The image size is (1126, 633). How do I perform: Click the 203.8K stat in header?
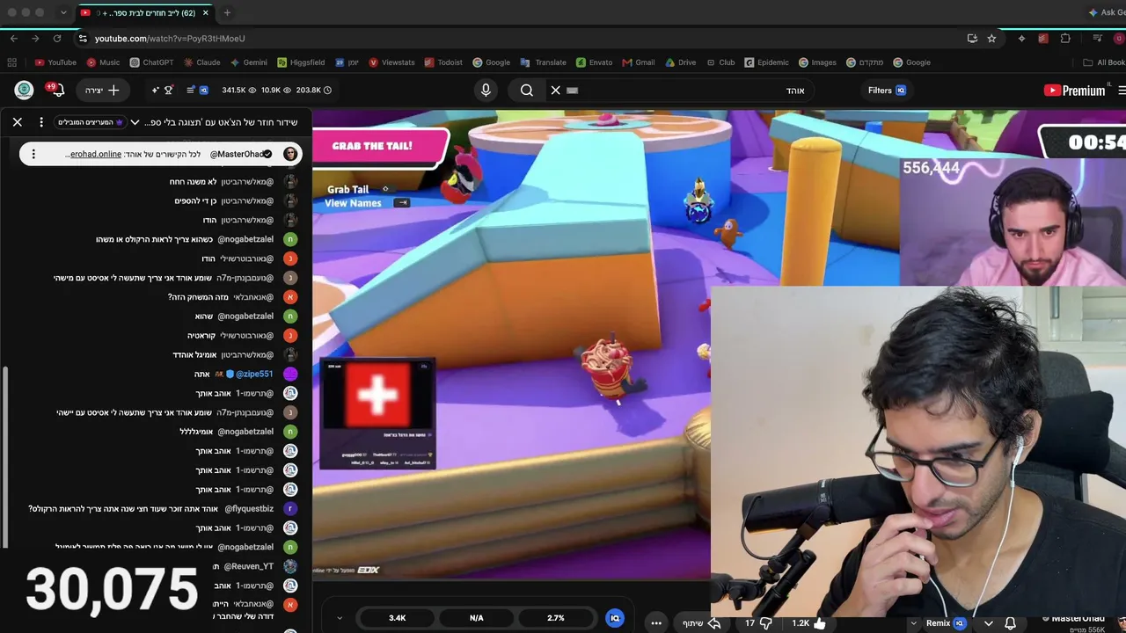click(314, 90)
